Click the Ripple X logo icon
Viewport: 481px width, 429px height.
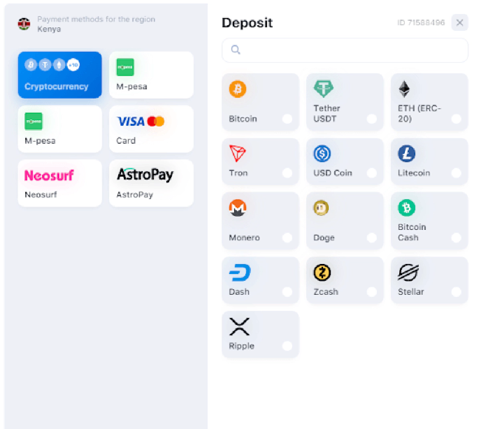pyautogui.click(x=239, y=326)
